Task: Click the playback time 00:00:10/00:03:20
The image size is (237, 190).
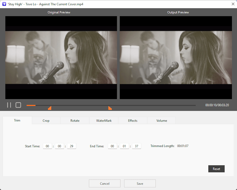Action: pos(217,105)
